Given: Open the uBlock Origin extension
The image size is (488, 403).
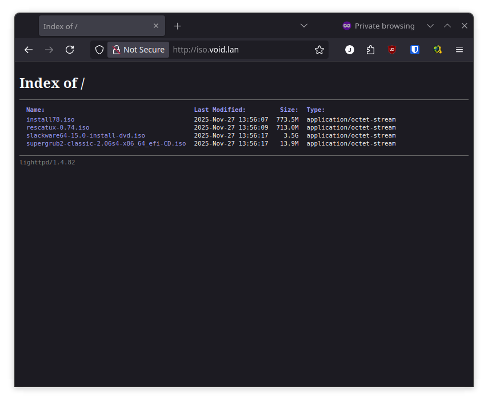Looking at the screenshot, I should point(392,50).
